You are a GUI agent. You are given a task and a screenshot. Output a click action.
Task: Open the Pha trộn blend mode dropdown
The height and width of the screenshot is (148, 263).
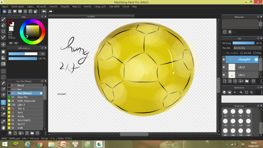[x=247, y=48]
